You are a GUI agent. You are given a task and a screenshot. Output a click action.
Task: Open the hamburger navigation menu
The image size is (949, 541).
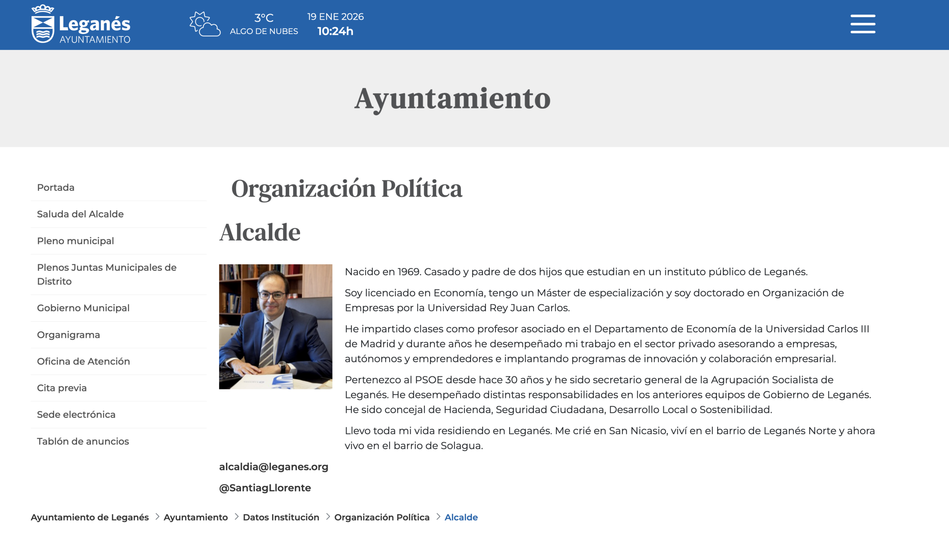point(862,23)
